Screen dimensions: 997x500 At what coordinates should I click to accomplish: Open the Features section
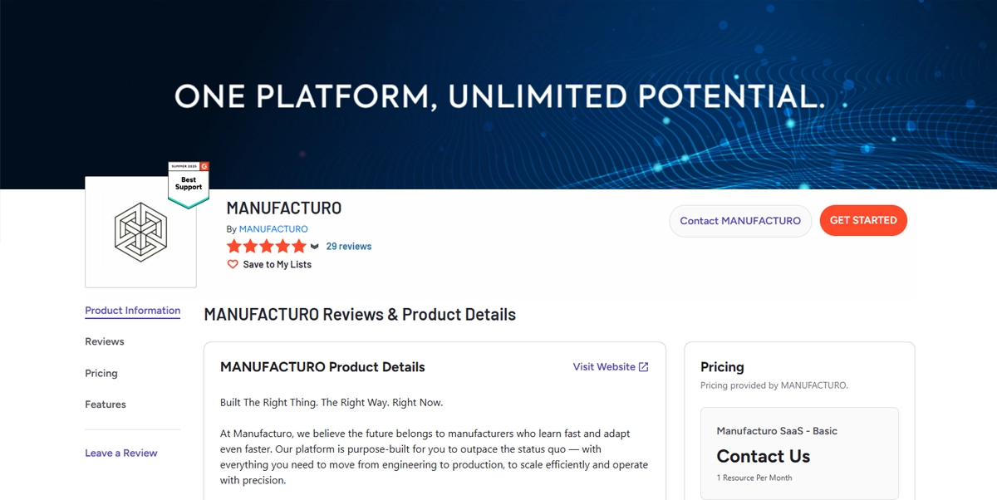106,404
